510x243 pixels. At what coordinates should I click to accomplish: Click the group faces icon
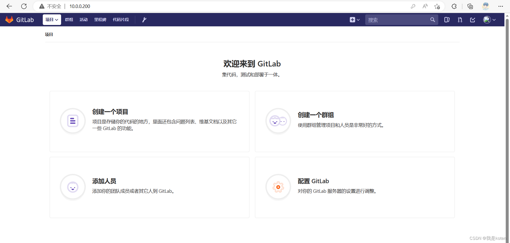[278, 121]
